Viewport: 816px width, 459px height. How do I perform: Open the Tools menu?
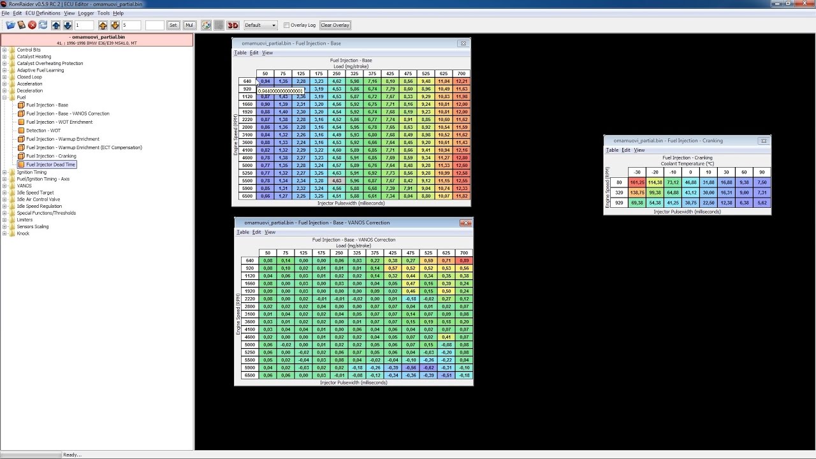click(103, 13)
